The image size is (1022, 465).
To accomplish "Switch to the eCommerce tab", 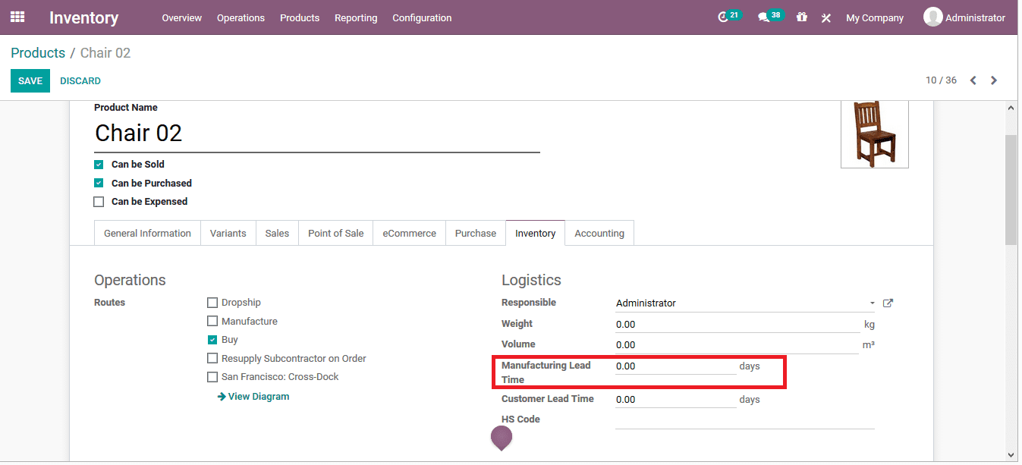I will pyautogui.click(x=409, y=234).
